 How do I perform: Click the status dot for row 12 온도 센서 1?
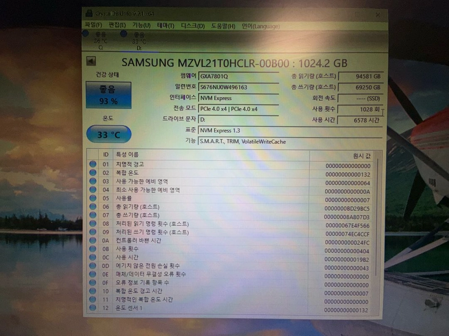tap(93, 308)
